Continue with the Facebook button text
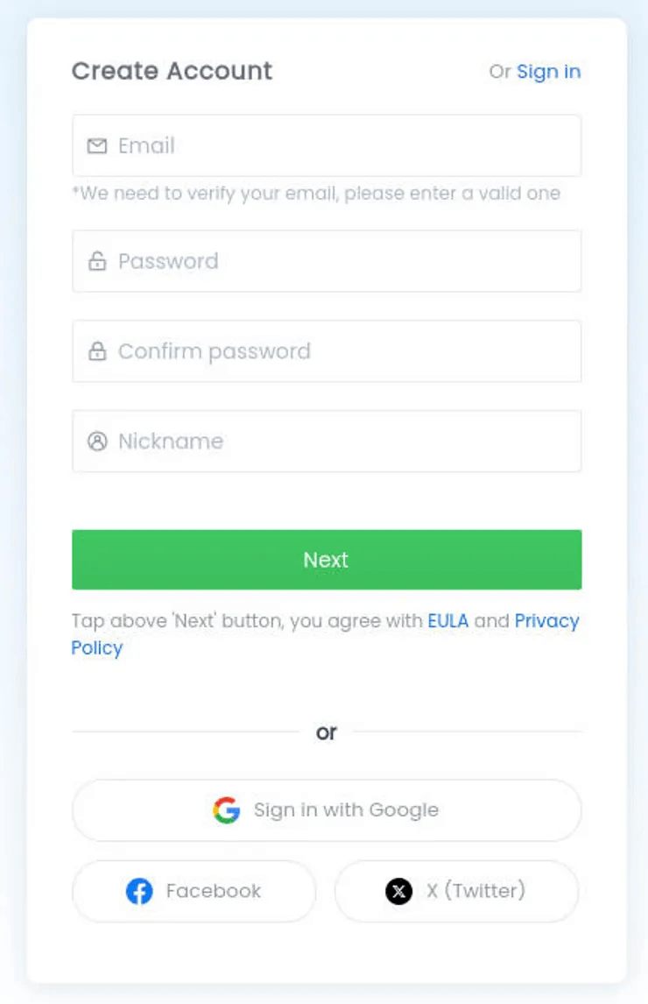The height and width of the screenshot is (1004, 648). [x=213, y=892]
